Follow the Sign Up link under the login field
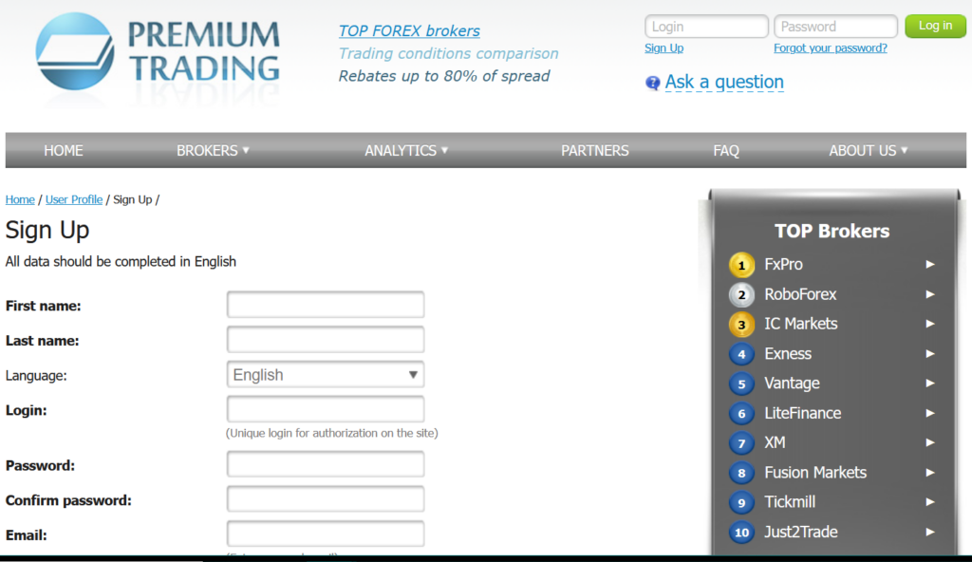Screen dimensions: 972x562 tap(664, 48)
